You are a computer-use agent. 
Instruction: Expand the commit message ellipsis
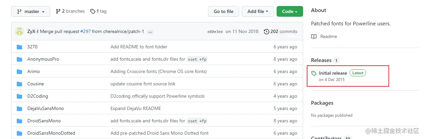pyautogui.click(x=150, y=32)
